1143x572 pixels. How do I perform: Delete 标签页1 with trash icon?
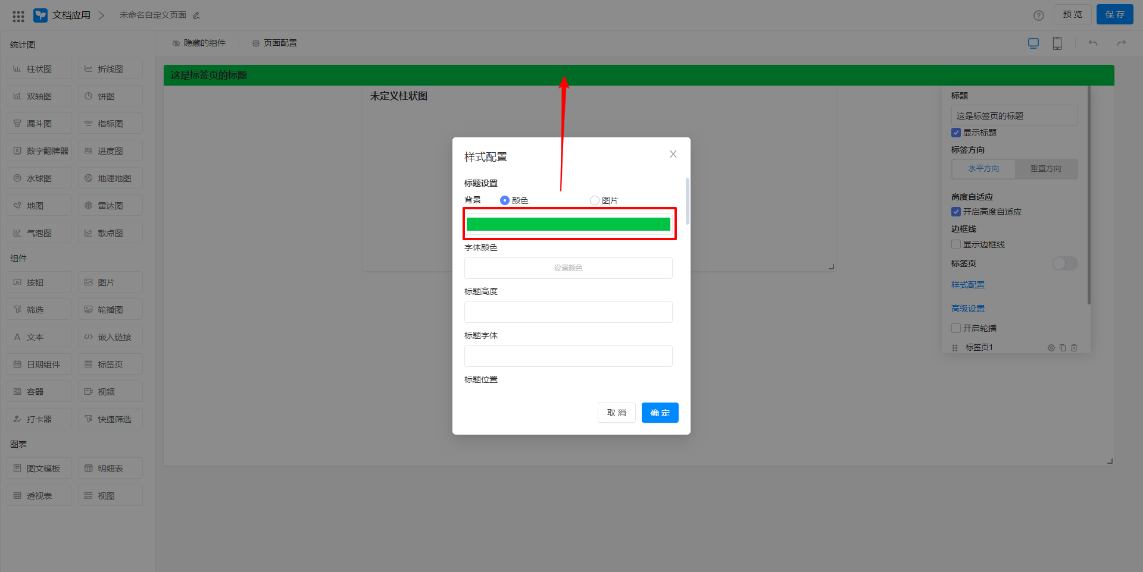coord(1074,348)
